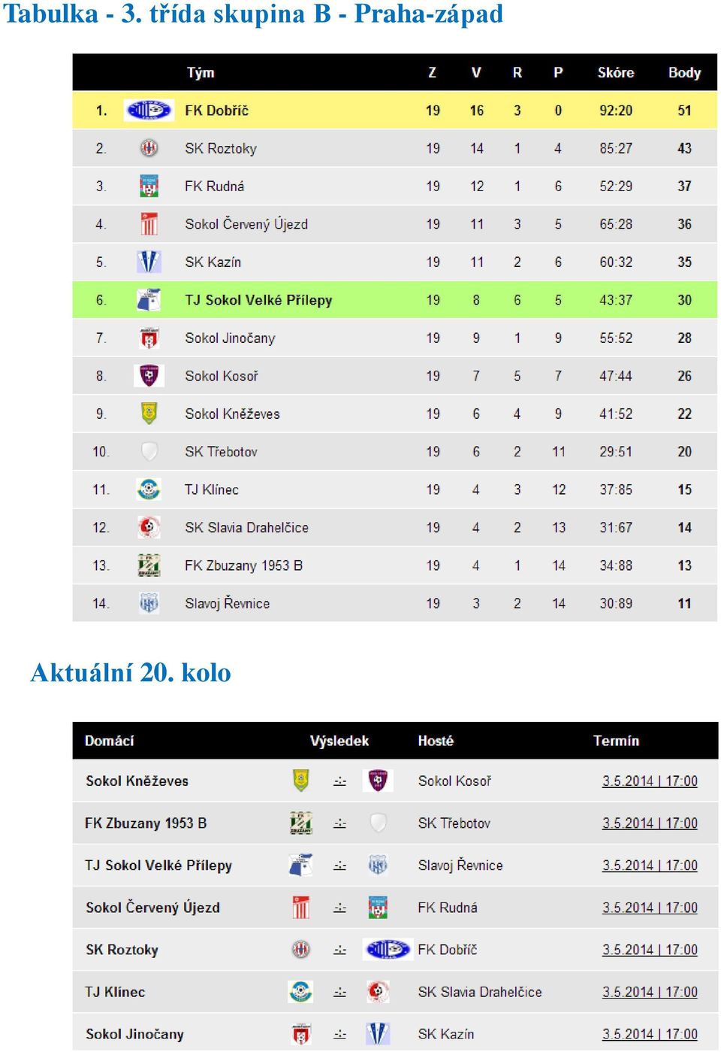
Task: Click the SK Roztoky crest in table
Action: click(x=149, y=148)
